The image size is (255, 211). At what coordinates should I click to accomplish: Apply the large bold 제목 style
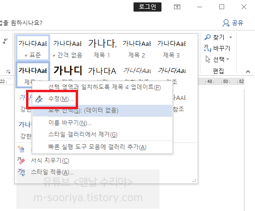(67, 71)
